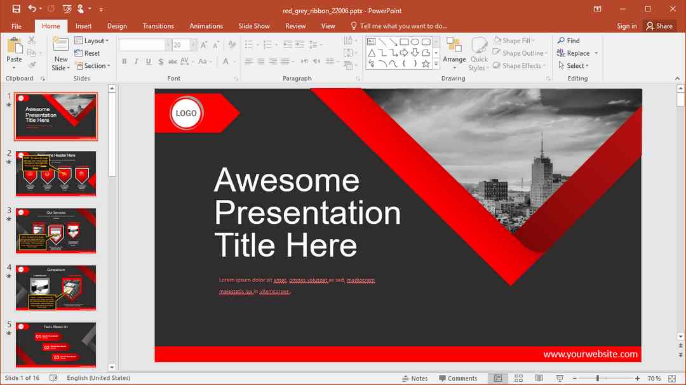The width and height of the screenshot is (686, 385).
Task: Fit slide to current window
Action: 673,379
